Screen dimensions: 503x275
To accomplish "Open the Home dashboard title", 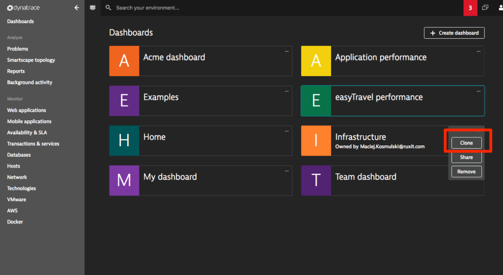I will point(154,137).
